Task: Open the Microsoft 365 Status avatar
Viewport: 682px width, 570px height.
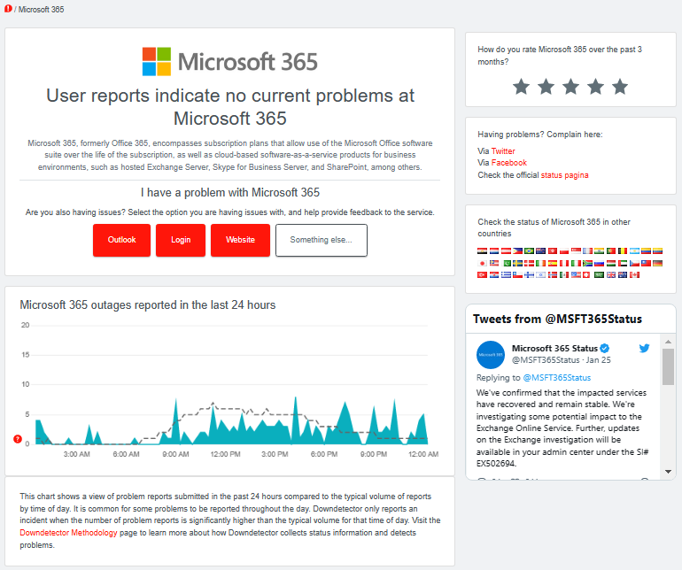Action: pos(491,355)
